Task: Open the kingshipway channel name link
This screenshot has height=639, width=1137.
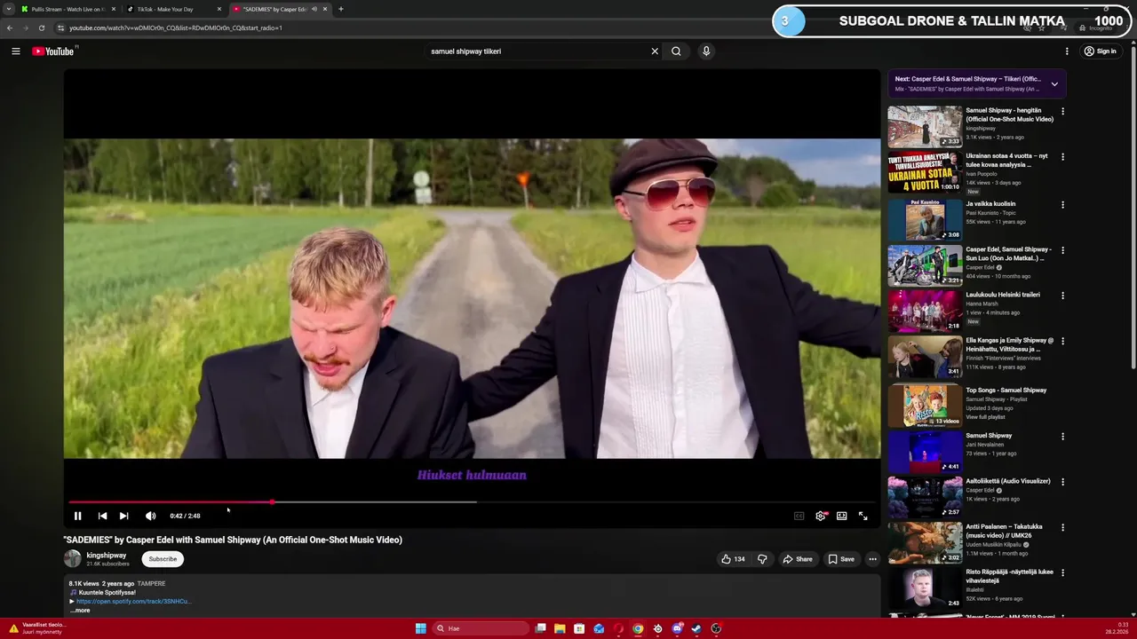Action: [x=106, y=556]
